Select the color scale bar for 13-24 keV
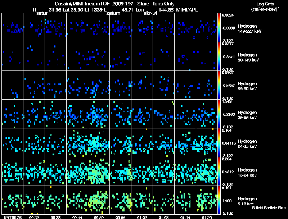 [x=219, y=171]
